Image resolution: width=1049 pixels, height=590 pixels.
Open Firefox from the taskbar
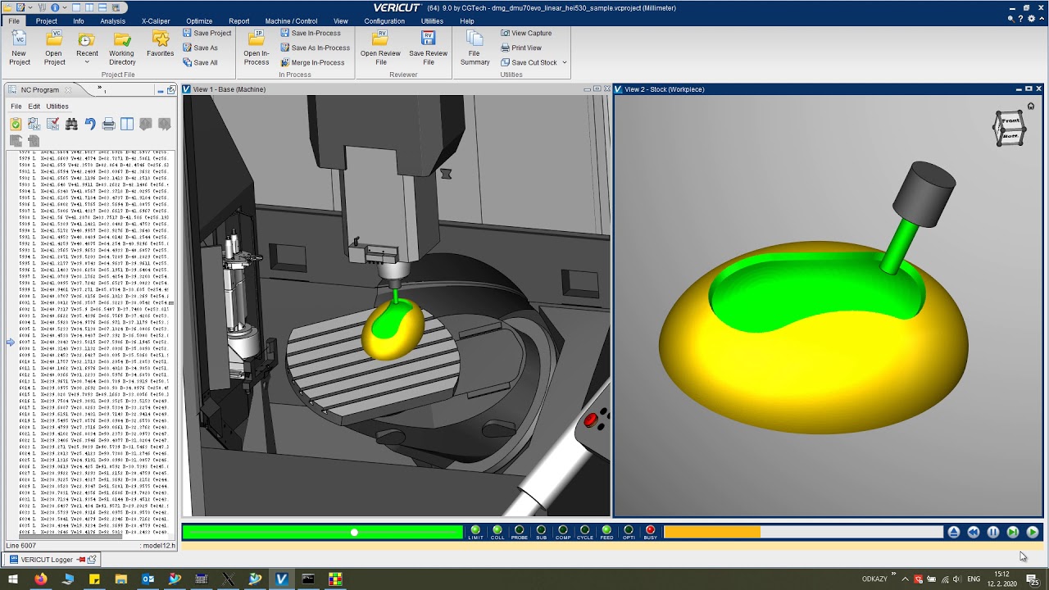[x=40, y=579]
